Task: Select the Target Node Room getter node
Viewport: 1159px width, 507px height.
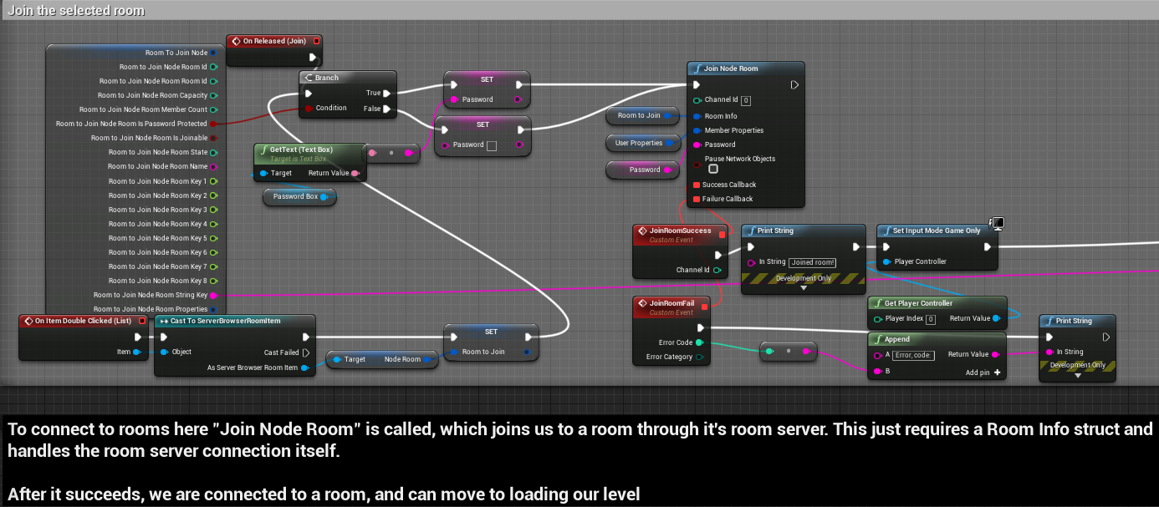Action: coord(382,359)
